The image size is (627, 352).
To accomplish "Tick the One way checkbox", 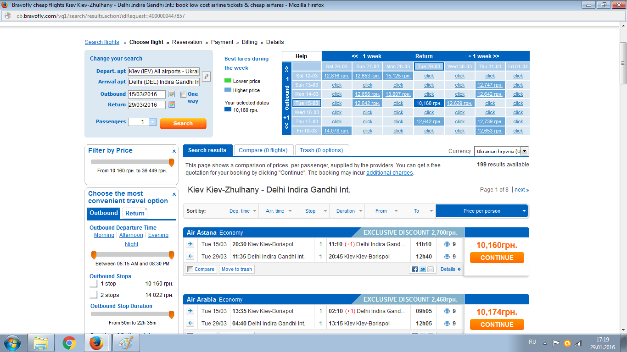I will coord(183,94).
